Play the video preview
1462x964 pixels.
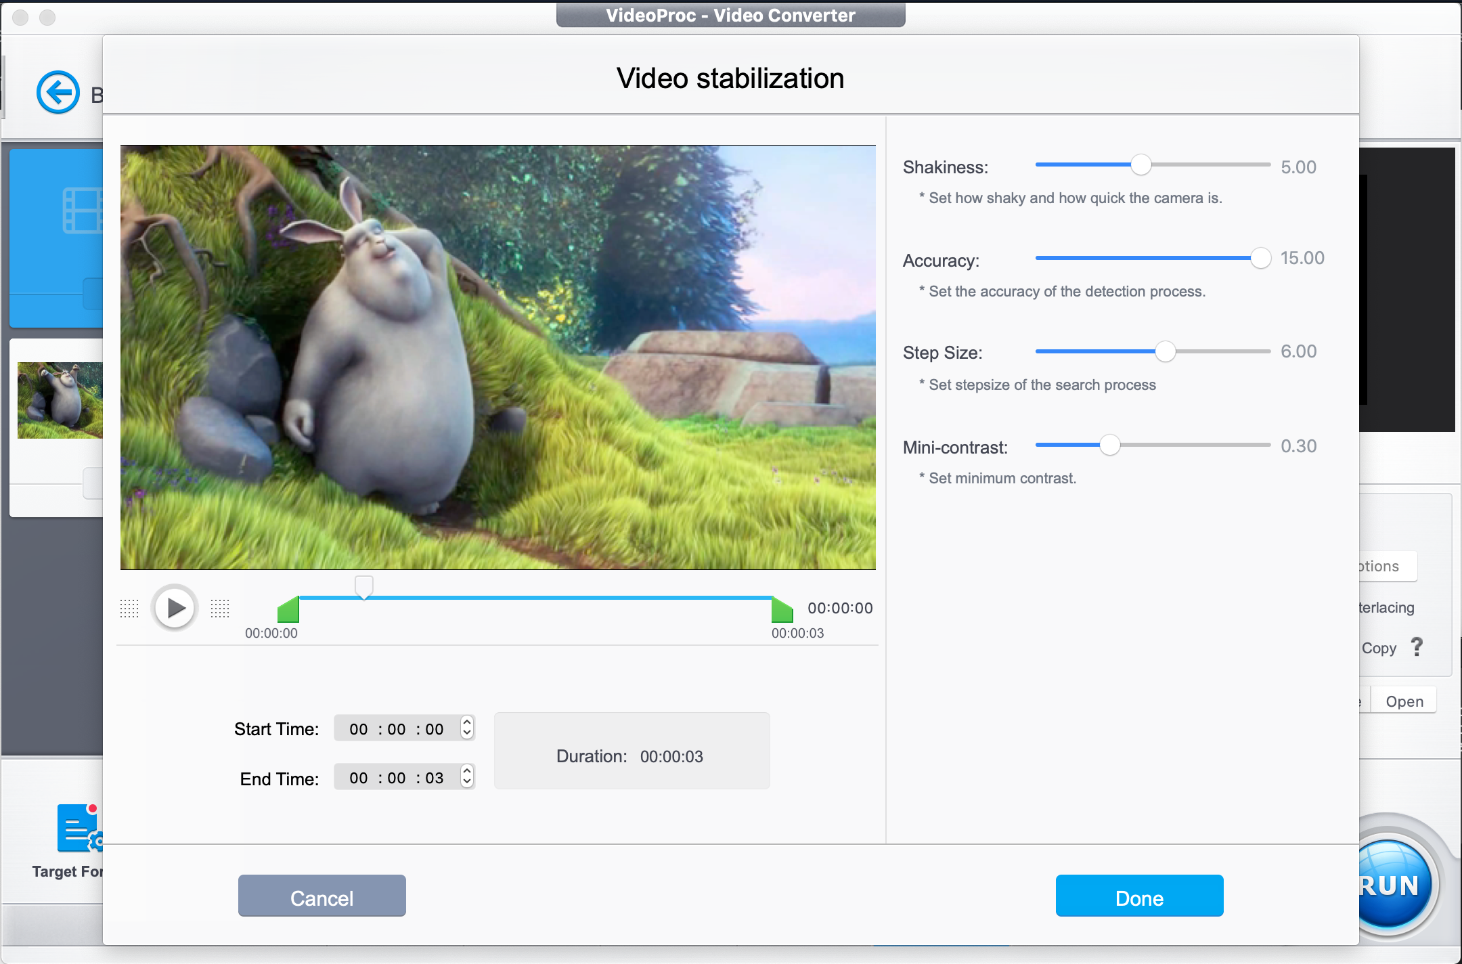tap(175, 608)
